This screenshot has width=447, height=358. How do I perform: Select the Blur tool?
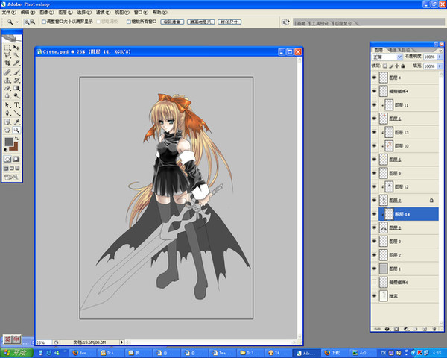pyautogui.click(x=7, y=95)
